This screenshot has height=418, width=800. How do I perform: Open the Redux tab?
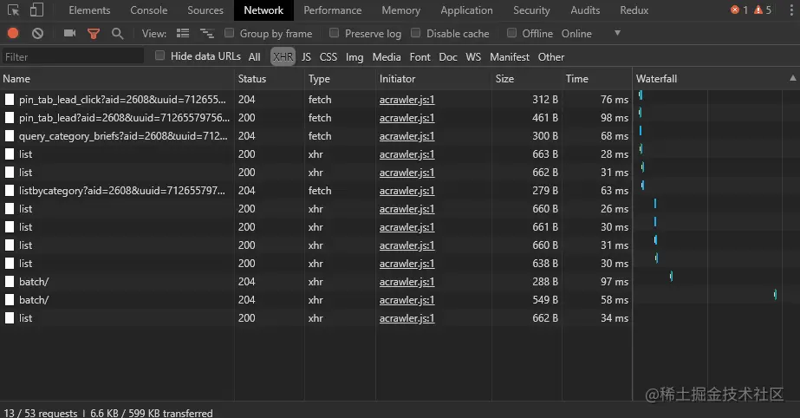pos(634,10)
